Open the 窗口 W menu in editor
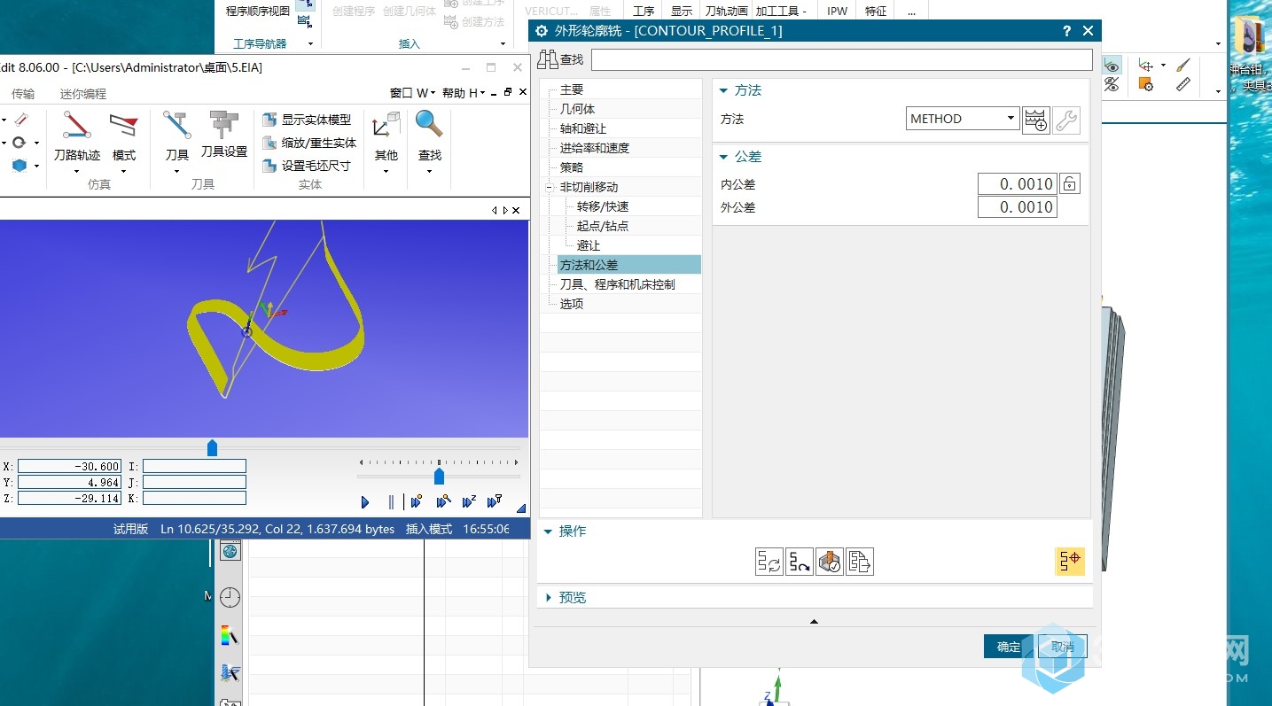This screenshot has height=706, width=1272. (x=413, y=93)
